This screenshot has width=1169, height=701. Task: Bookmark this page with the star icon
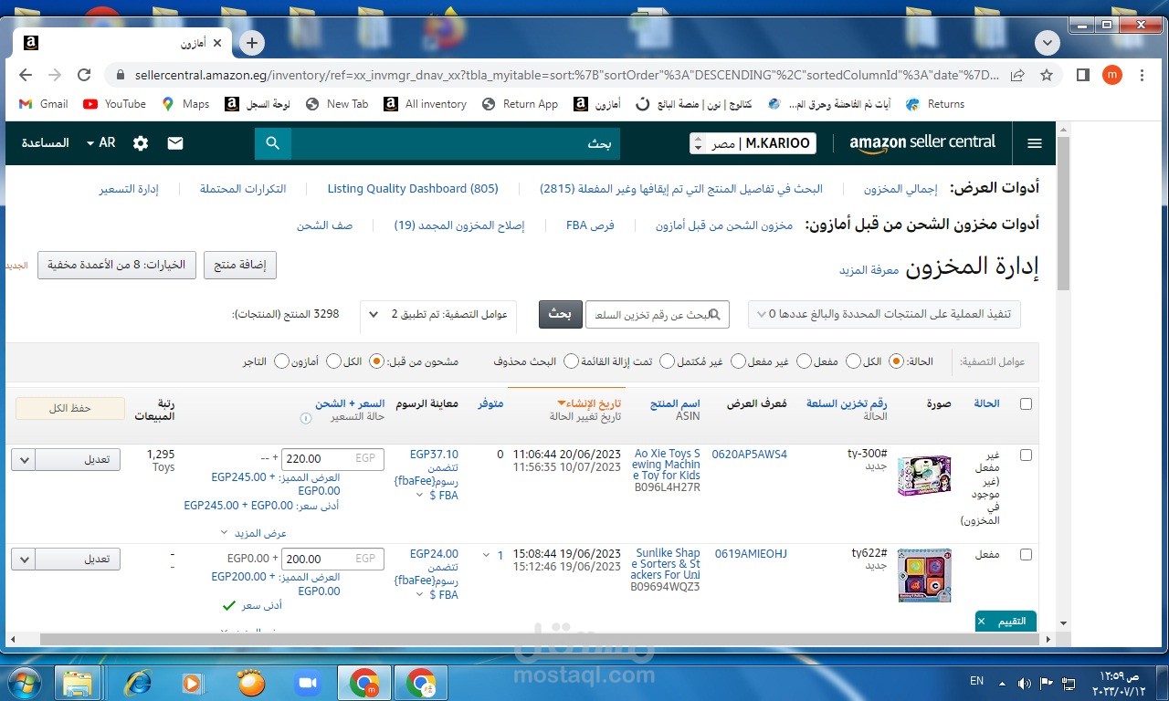1047,75
